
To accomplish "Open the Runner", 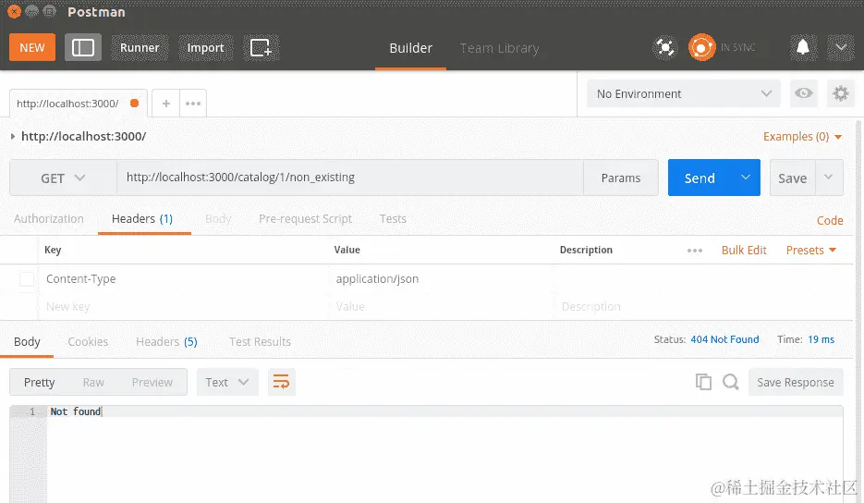I will point(140,47).
